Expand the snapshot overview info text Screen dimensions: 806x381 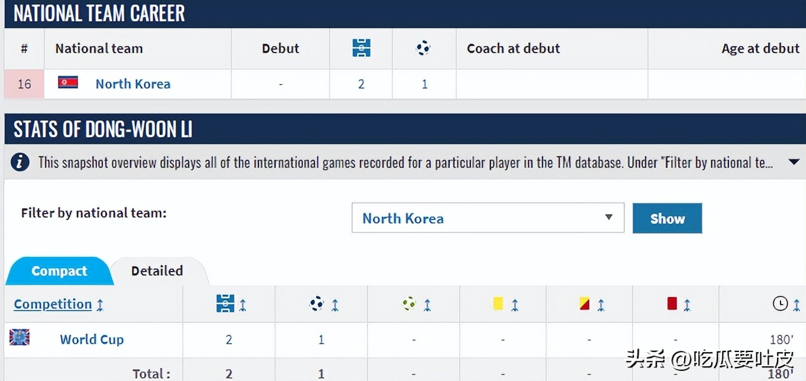(x=794, y=162)
